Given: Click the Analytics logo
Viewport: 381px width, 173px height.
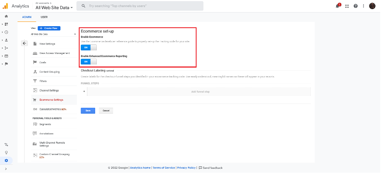Looking at the screenshot, I should coord(5,6).
